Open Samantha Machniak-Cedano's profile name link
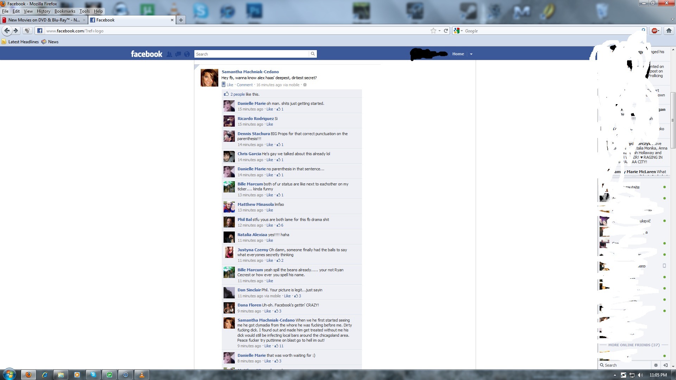The width and height of the screenshot is (676, 380). (250, 72)
